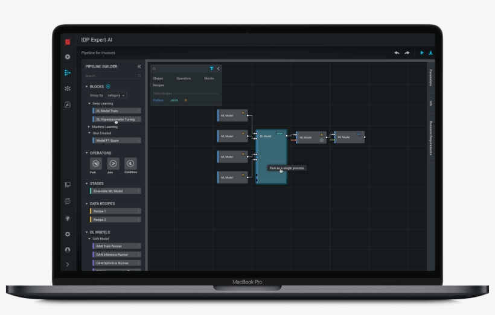Collapse the BLOCKS section

coord(87,86)
